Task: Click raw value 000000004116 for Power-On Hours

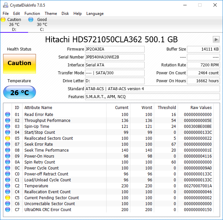Action: click(x=198, y=156)
